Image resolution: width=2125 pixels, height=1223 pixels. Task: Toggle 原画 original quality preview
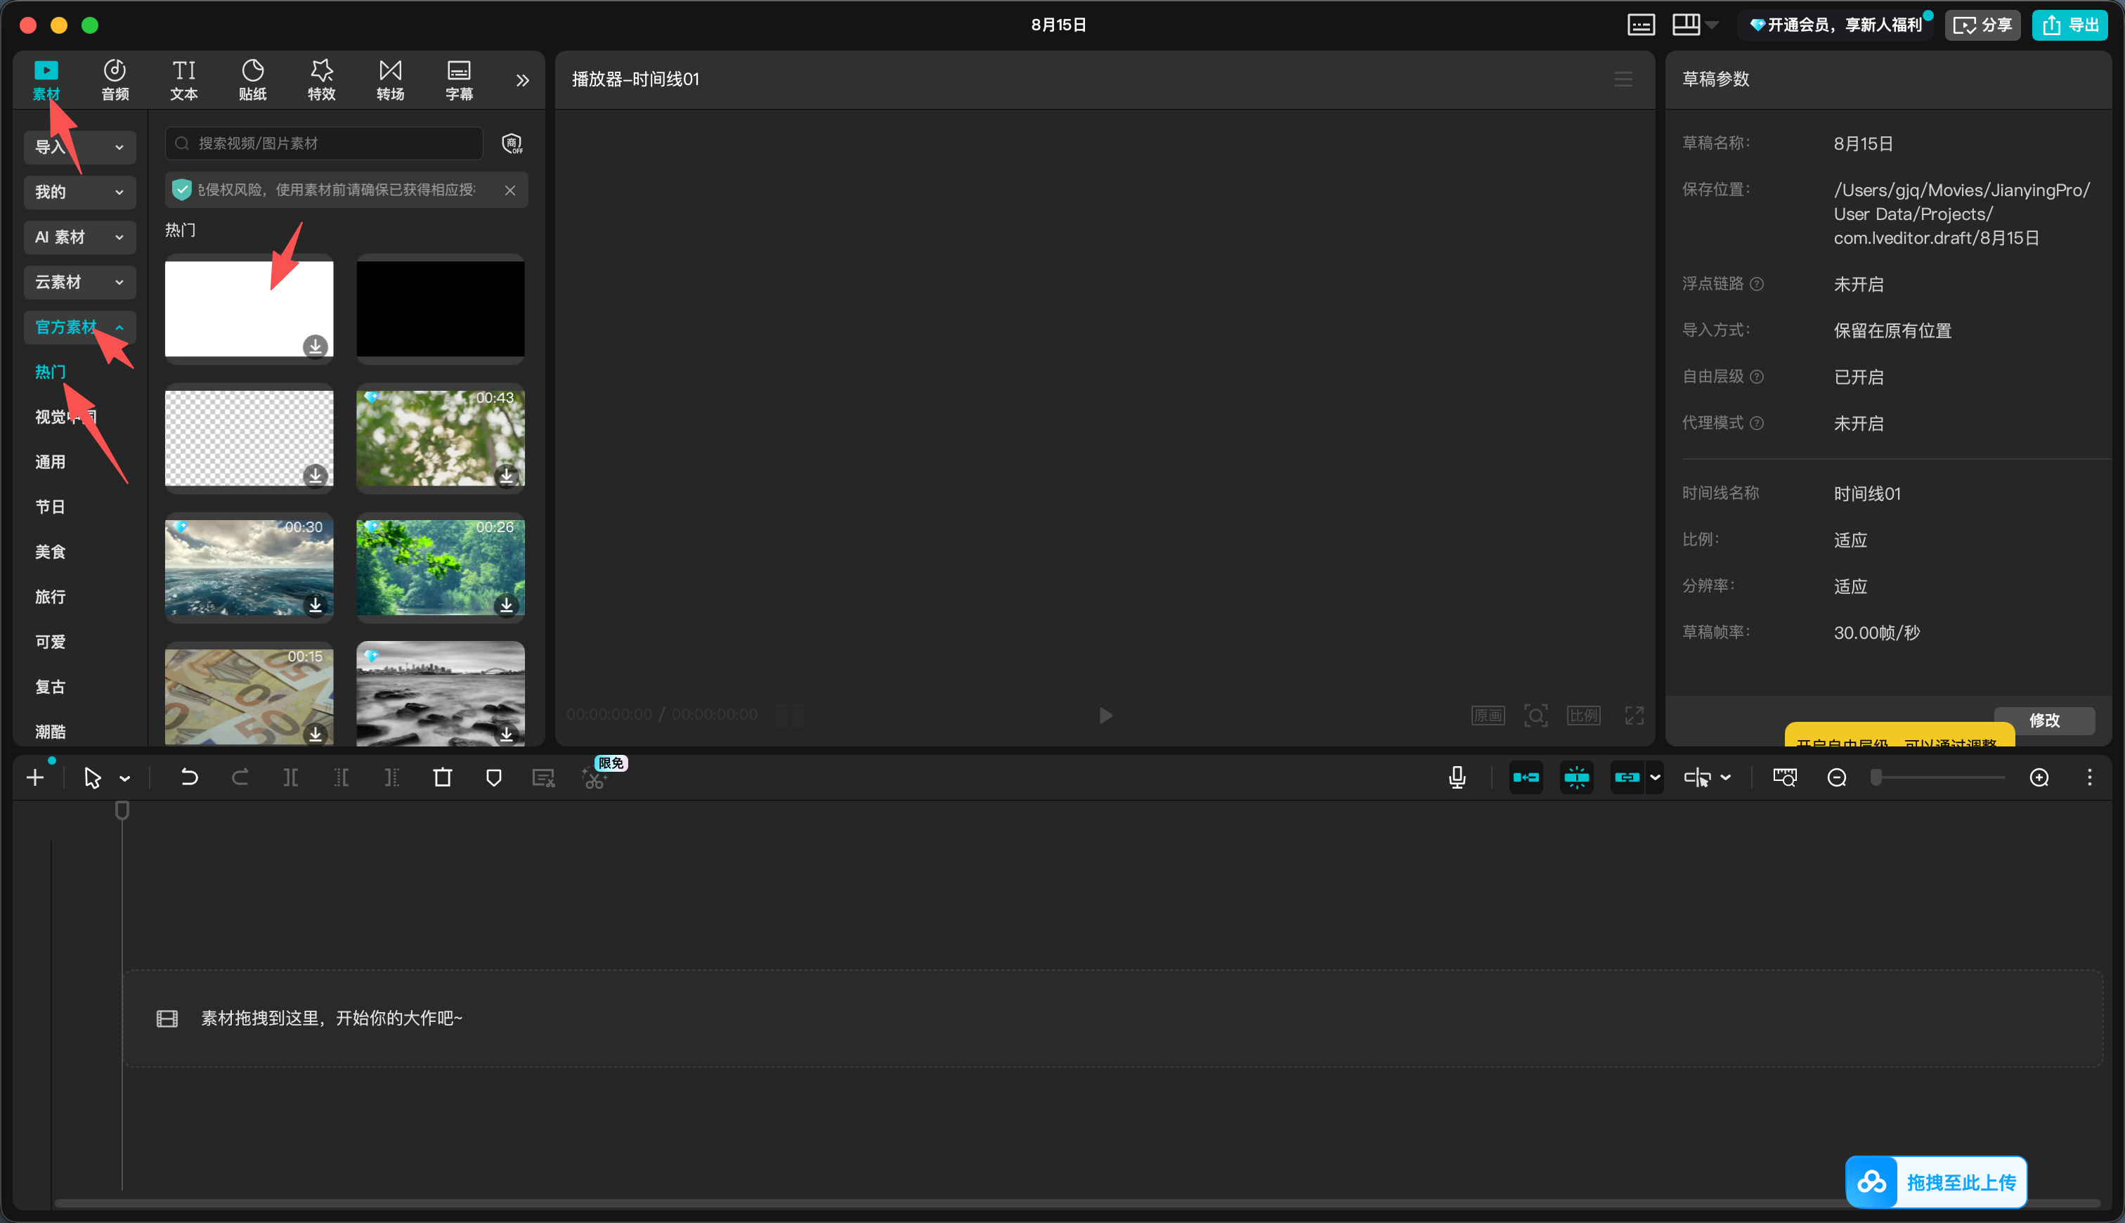(x=1488, y=716)
